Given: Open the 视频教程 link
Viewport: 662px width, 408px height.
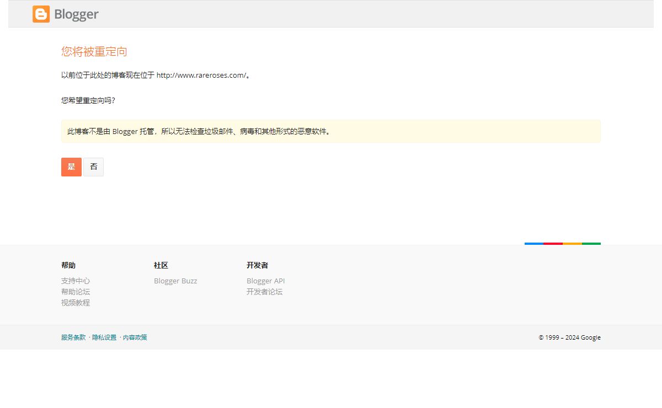Looking at the screenshot, I should tap(76, 303).
